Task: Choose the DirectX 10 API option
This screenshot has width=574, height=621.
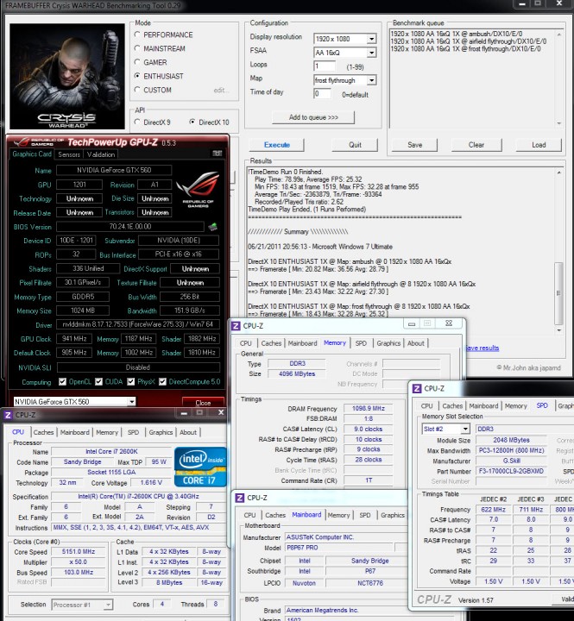Action: [192, 122]
